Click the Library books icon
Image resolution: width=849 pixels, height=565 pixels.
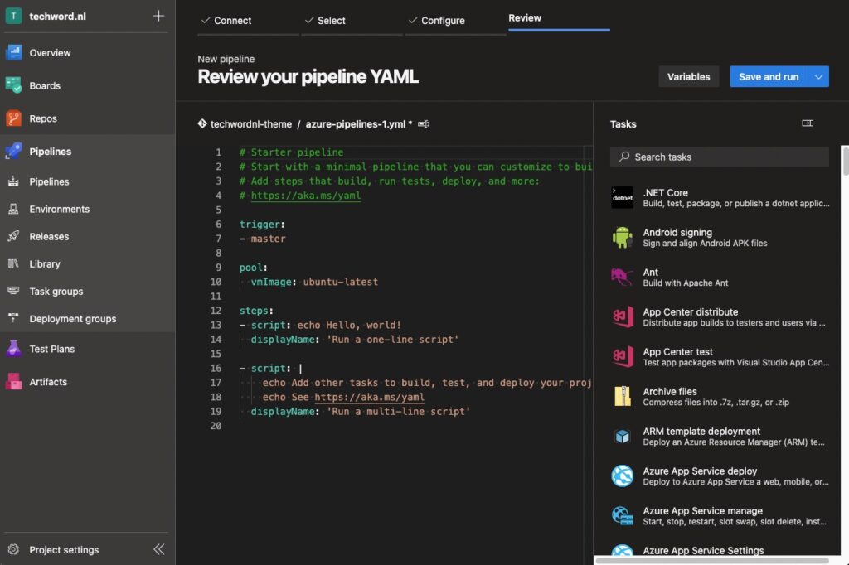(13, 264)
